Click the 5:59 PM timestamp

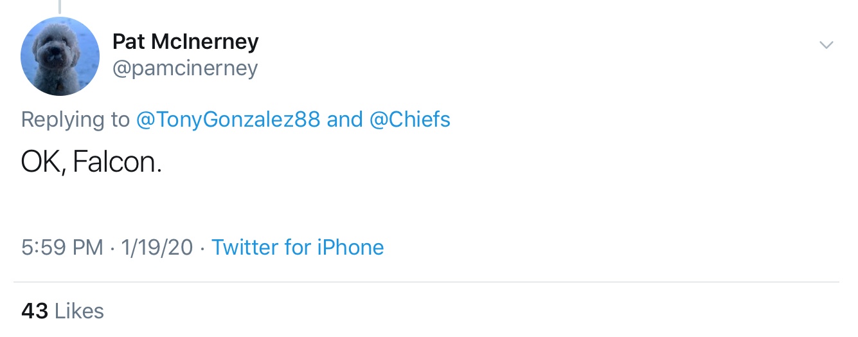pos(62,247)
